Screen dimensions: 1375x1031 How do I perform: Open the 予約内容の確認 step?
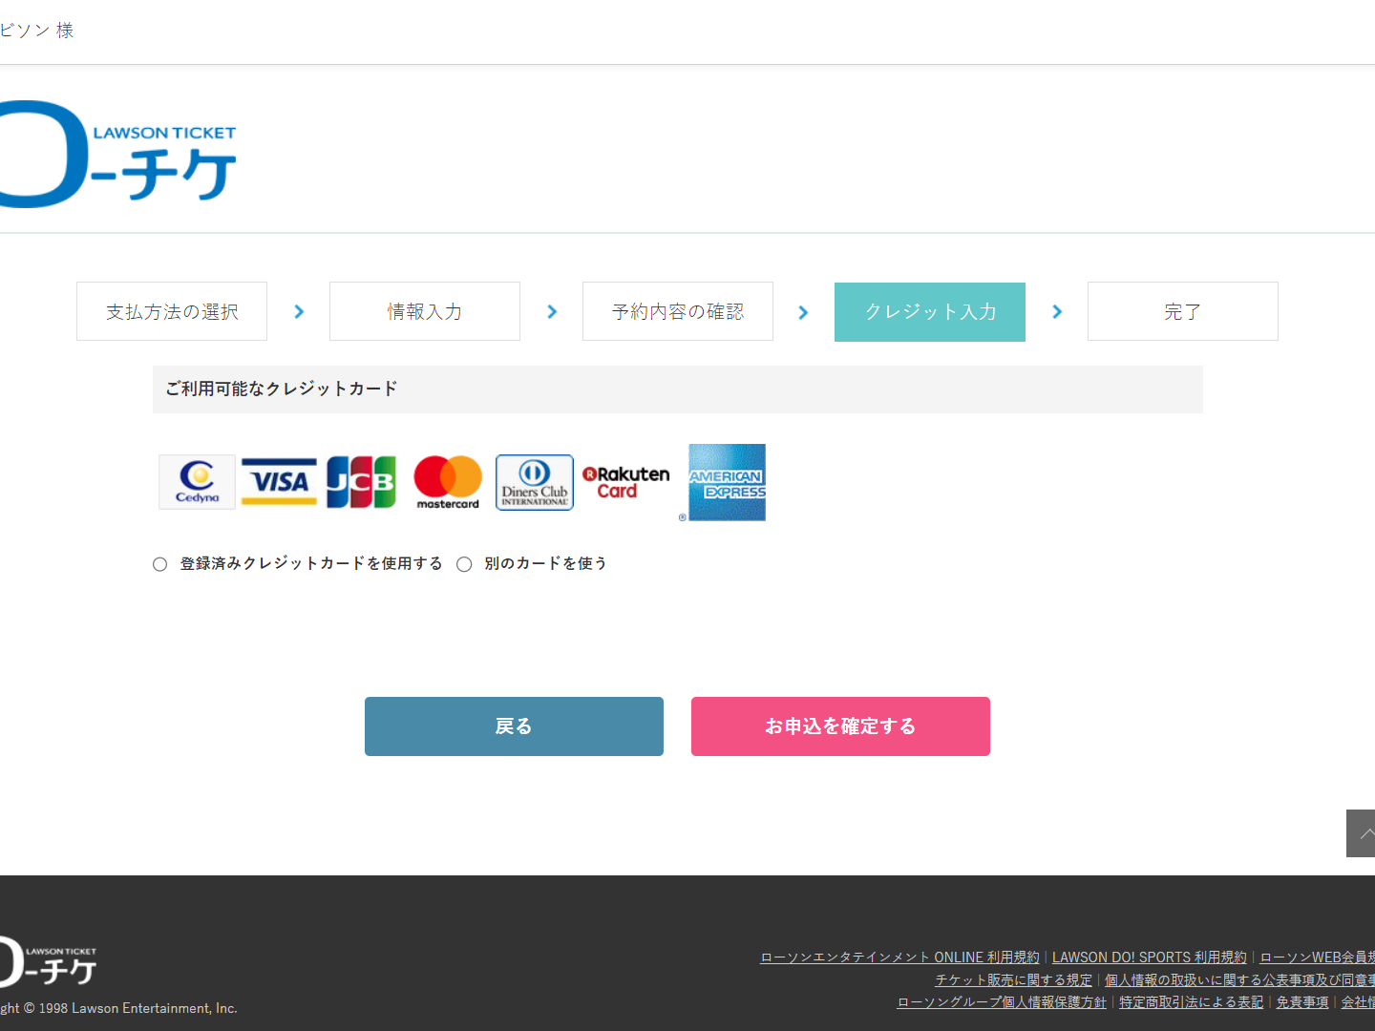678,311
